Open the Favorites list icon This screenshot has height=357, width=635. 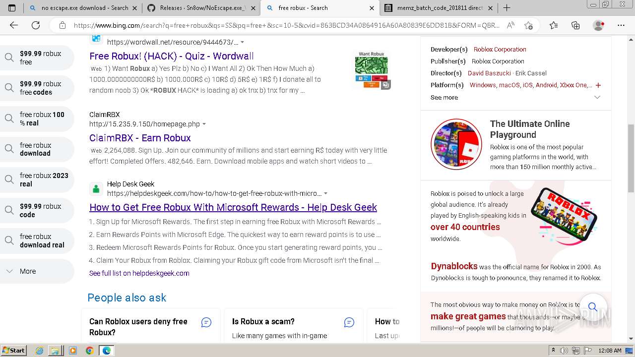coord(554,25)
